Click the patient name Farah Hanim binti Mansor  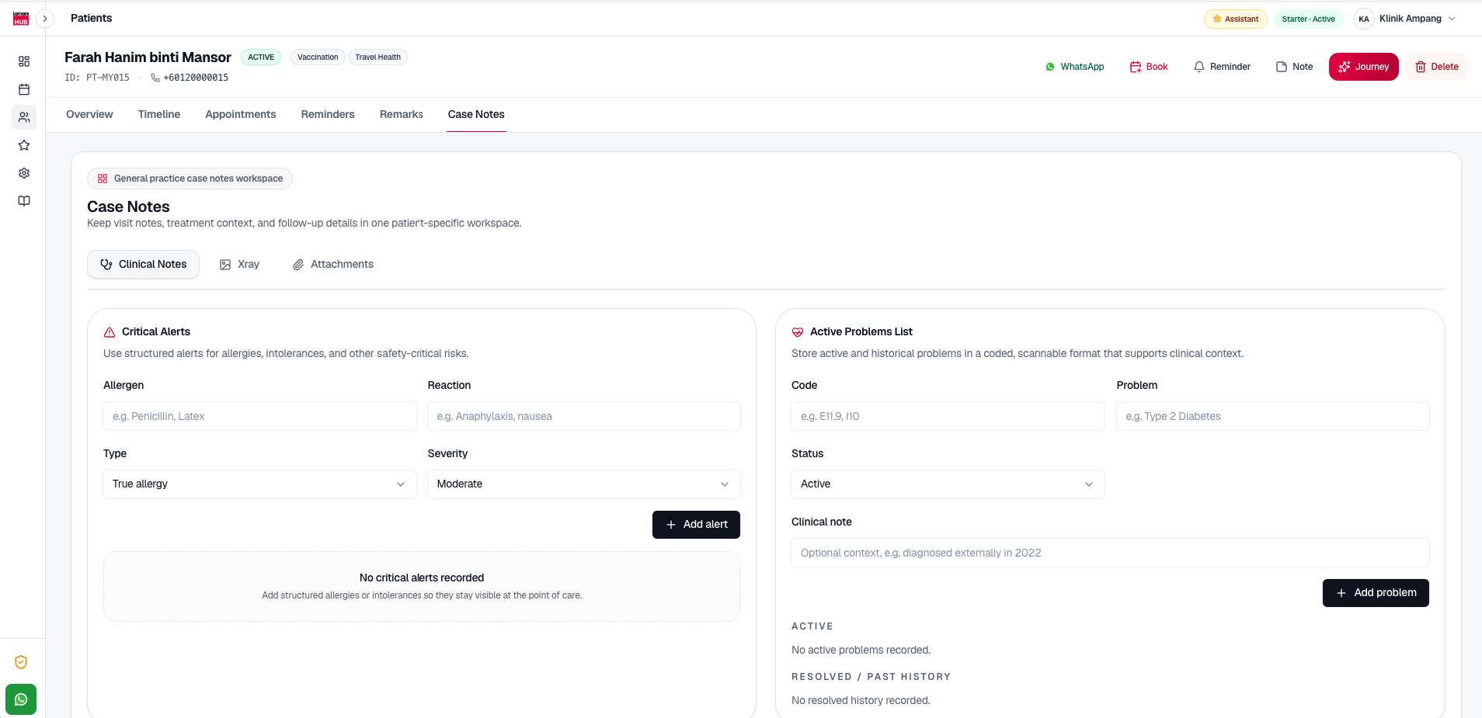(148, 57)
